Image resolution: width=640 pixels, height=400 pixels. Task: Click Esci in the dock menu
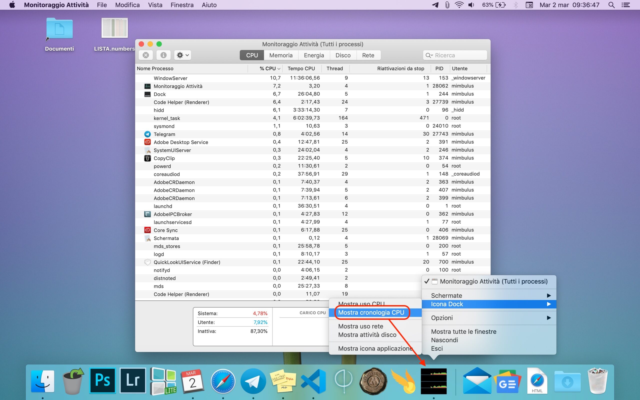(x=437, y=348)
